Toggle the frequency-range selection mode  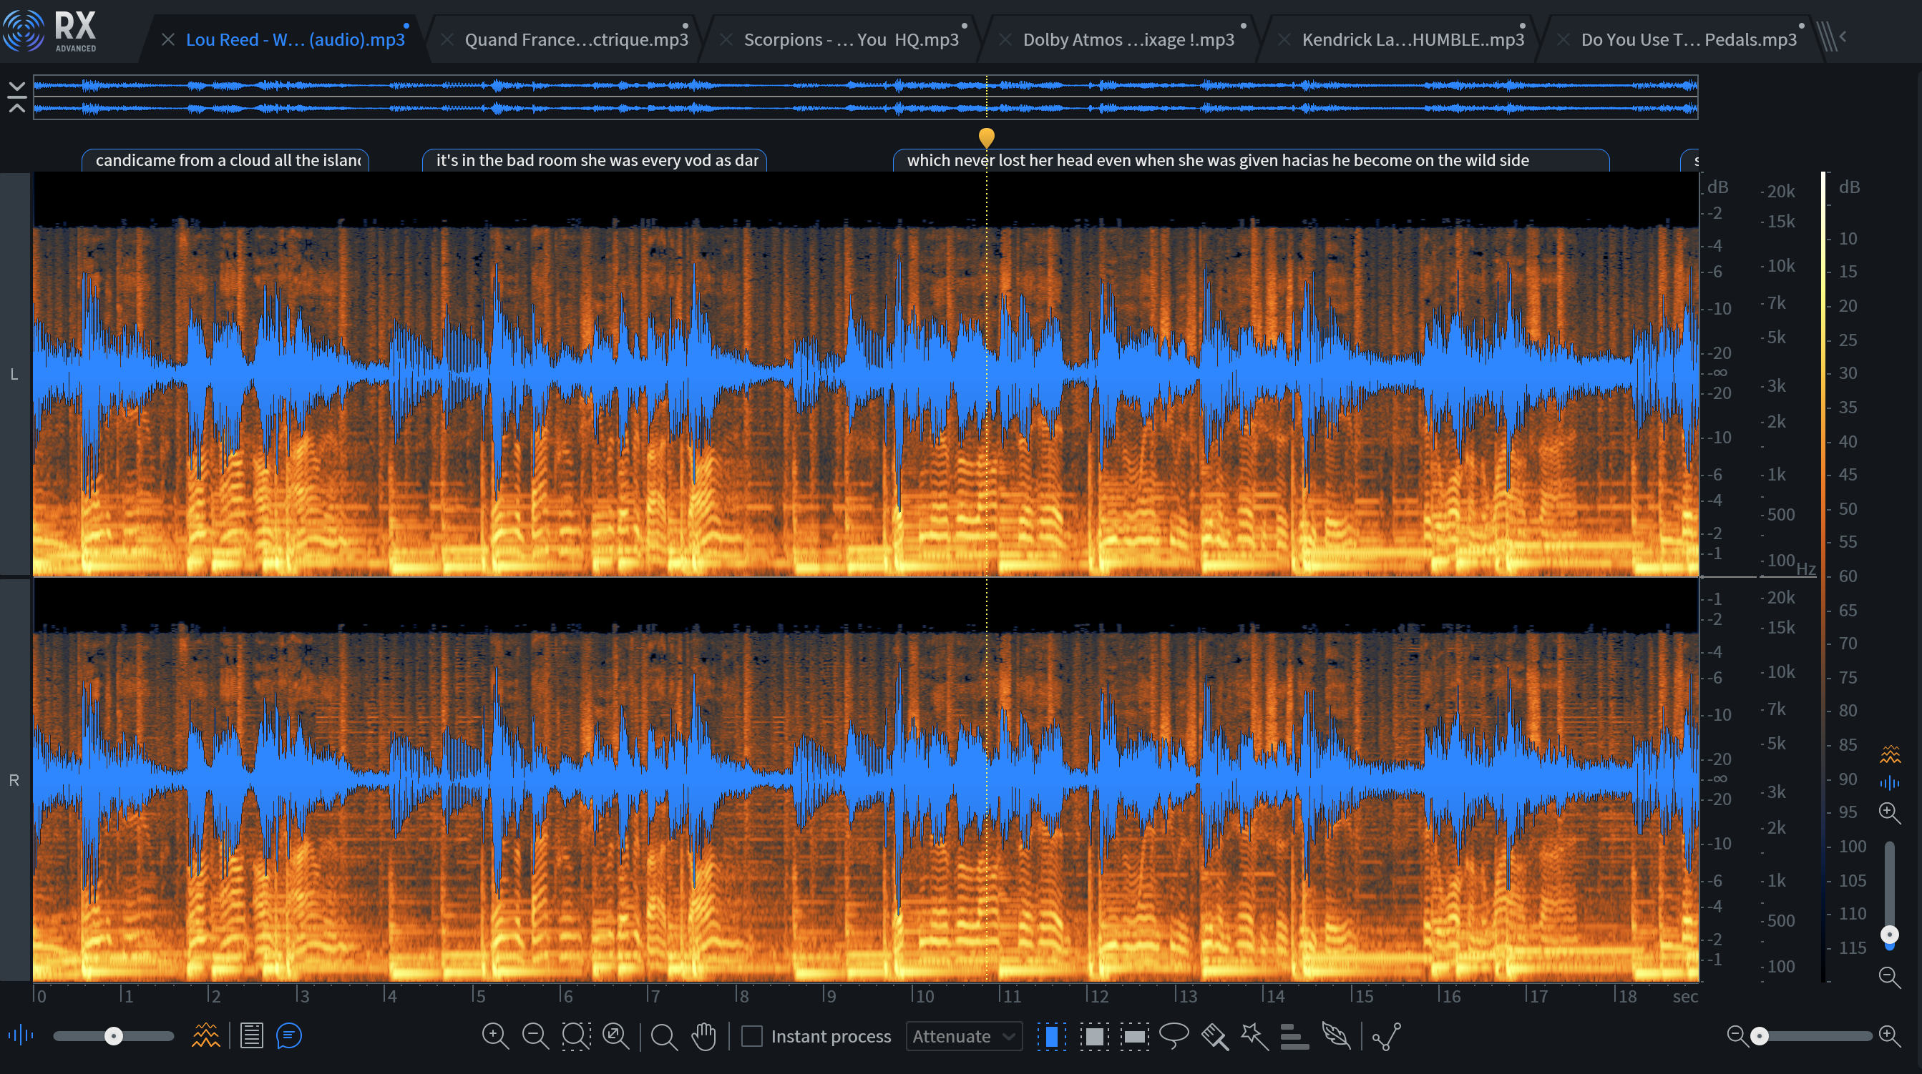pyautogui.click(x=1136, y=1036)
